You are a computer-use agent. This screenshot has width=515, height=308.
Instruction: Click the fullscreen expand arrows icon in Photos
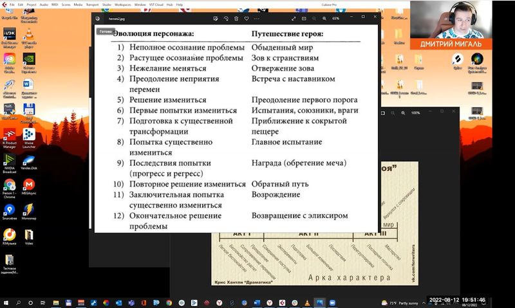294,19
